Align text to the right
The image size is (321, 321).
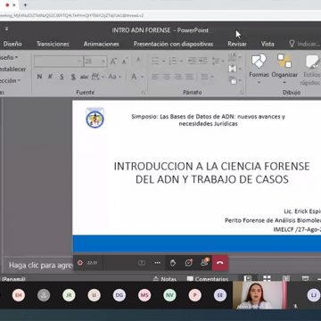(x=177, y=77)
